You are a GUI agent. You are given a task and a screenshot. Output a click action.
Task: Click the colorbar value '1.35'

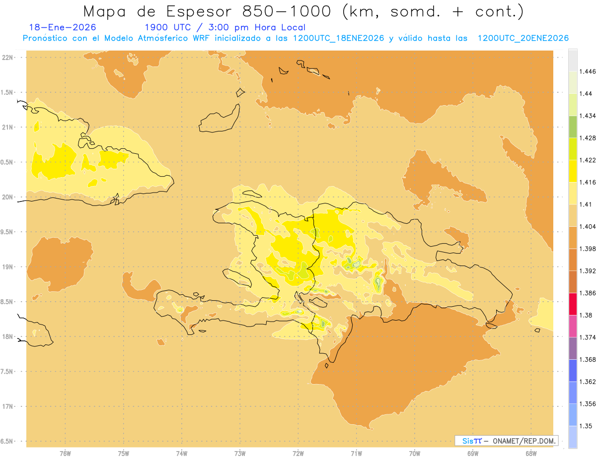tap(586, 426)
